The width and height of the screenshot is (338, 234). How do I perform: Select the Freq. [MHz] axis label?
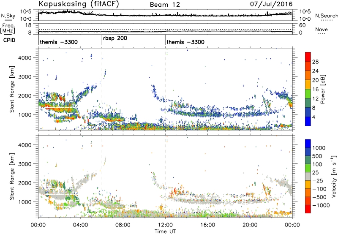[8, 29]
